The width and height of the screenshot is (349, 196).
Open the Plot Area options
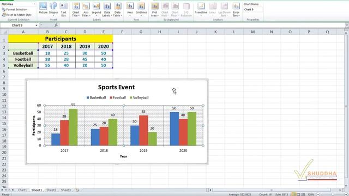click(154, 9)
